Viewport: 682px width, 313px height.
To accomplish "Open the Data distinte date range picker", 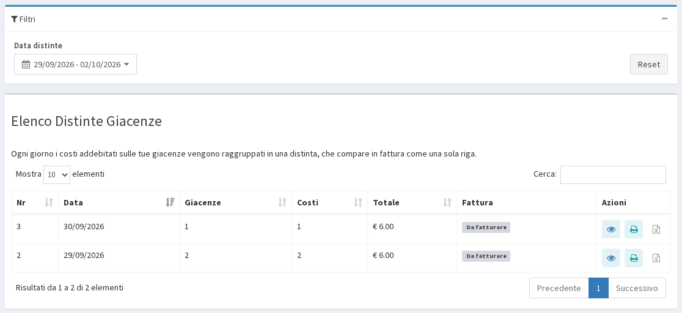I will point(75,64).
